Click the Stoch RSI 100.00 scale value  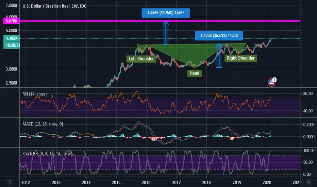309,151
